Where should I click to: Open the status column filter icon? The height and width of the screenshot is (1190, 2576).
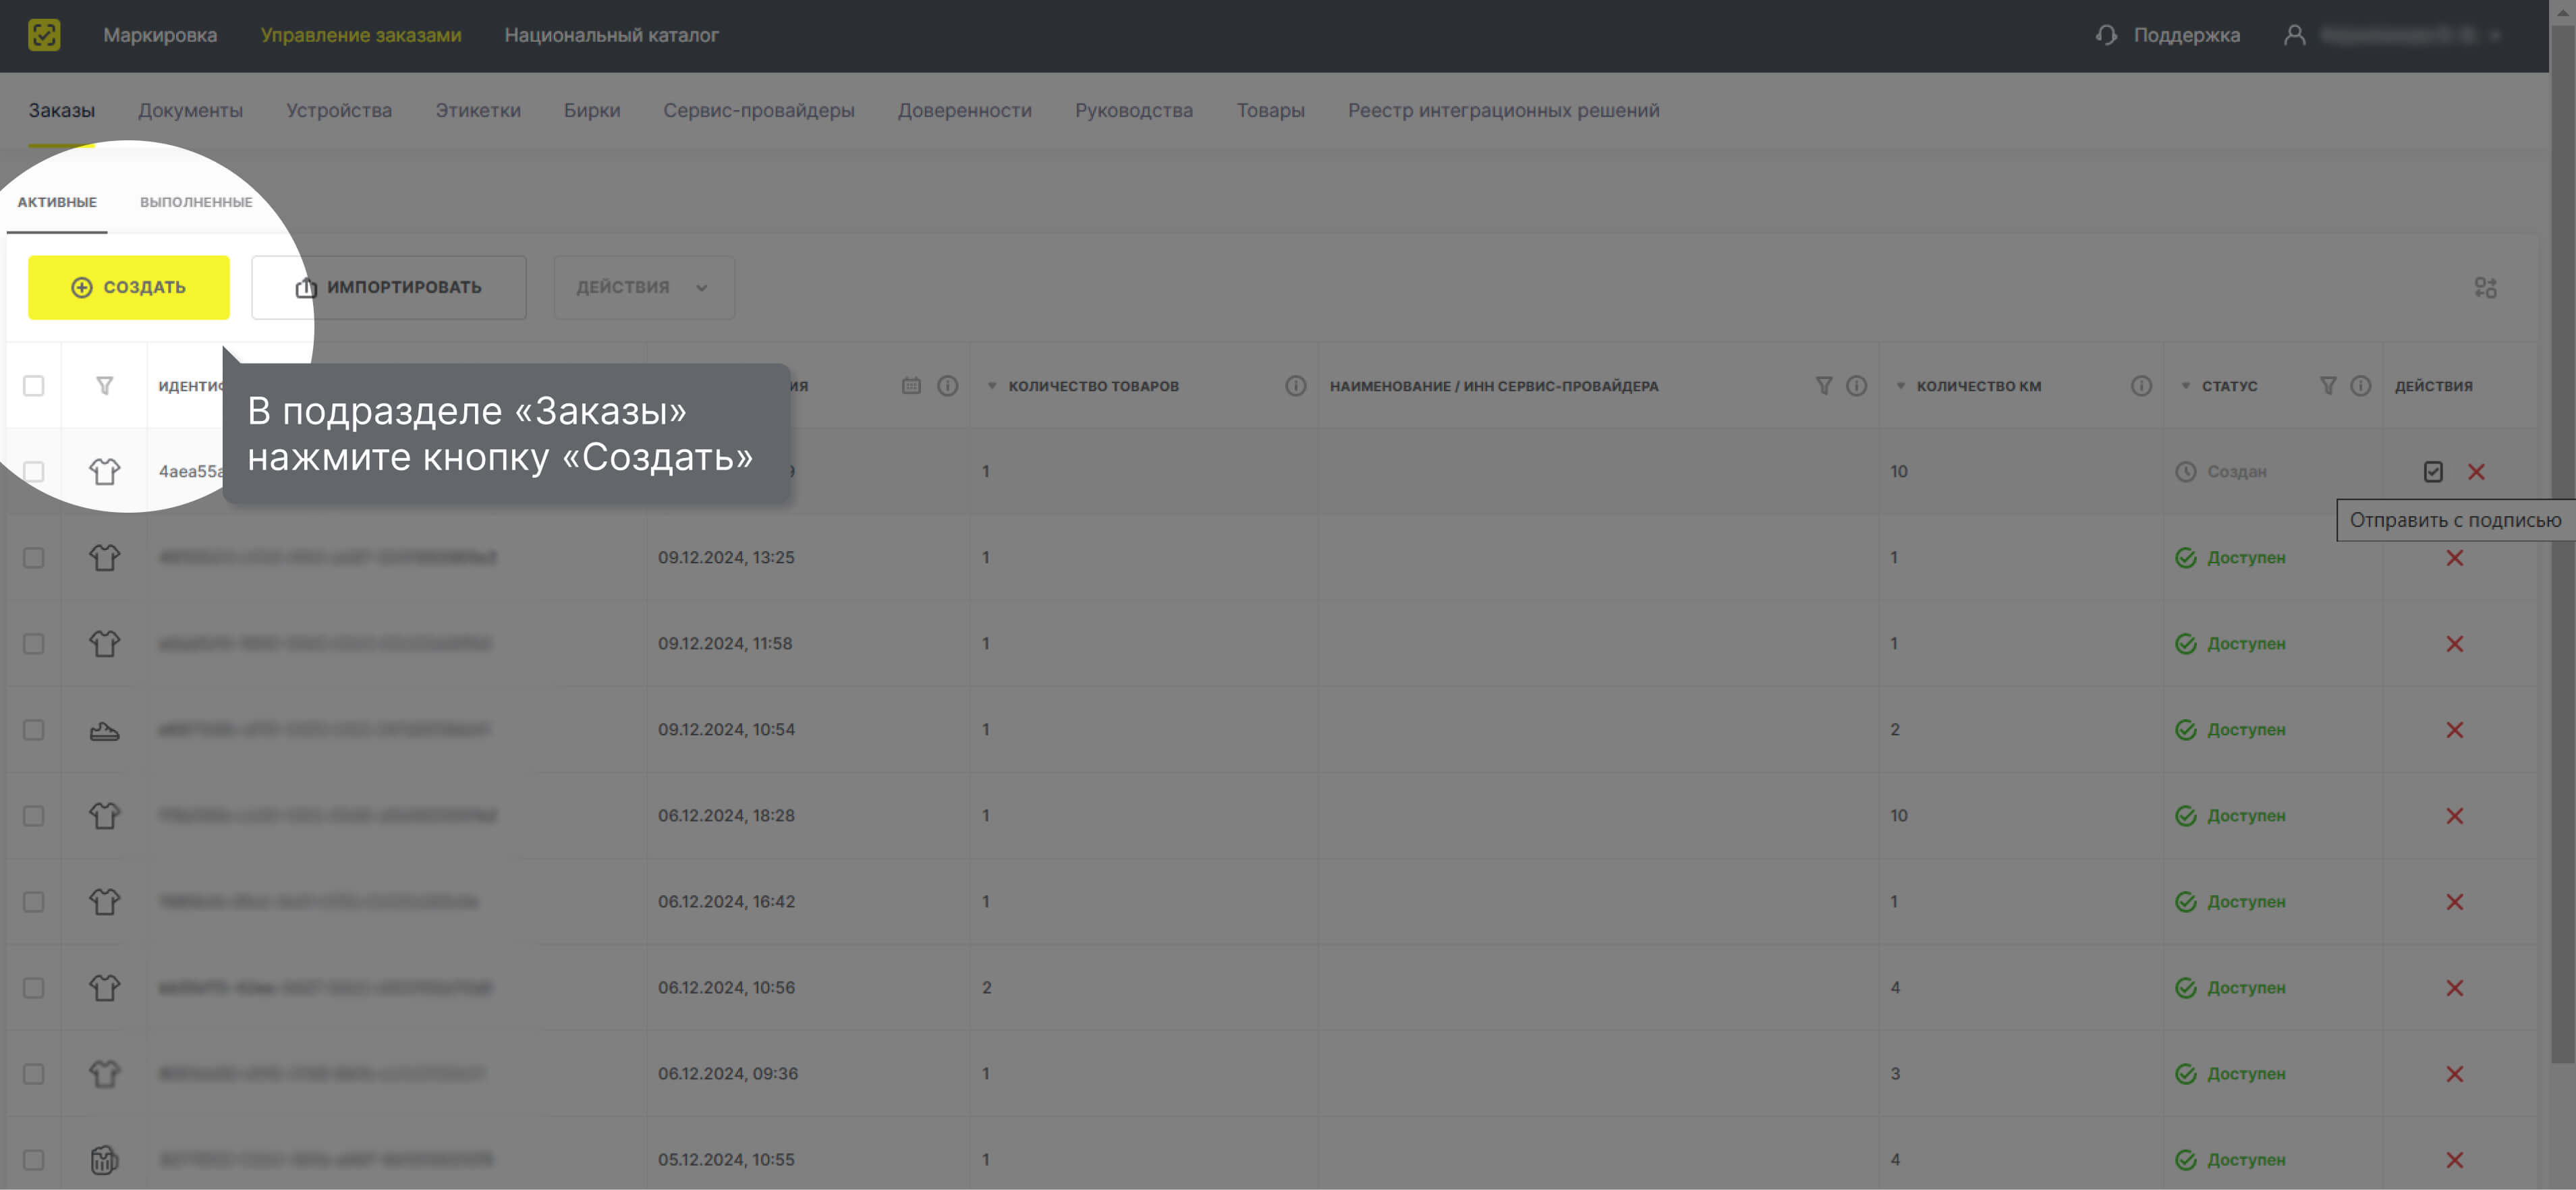point(2328,386)
